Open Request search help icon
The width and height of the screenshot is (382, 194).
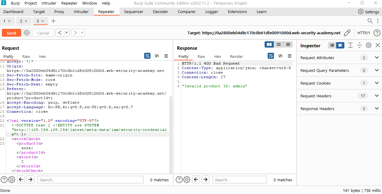(4, 179)
